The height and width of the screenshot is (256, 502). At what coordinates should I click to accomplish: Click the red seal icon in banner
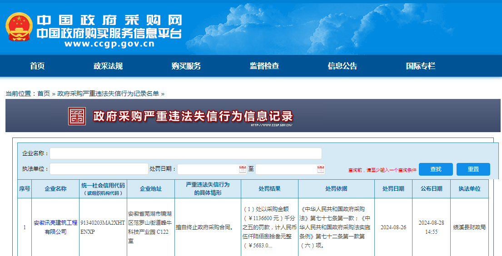click(77, 116)
